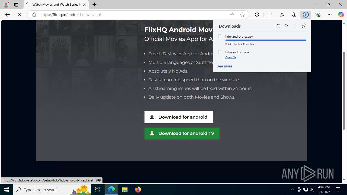Image resolution: width=347 pixels, height=195 pixels.
Task: Open Settings and more menu
Action: point(330,15)
